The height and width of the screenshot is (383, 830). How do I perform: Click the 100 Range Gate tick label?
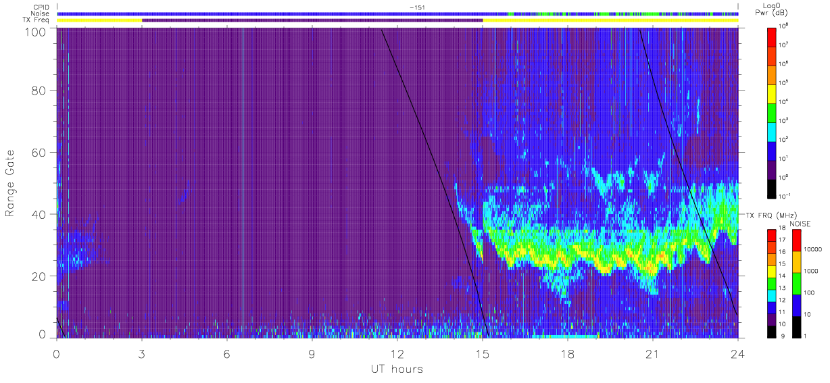click(x=36, y=31)
